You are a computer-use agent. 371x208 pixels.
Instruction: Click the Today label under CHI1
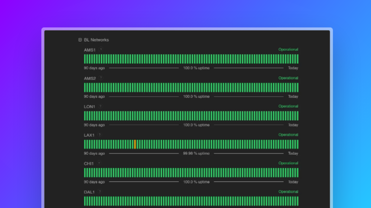tap(293, 182)
